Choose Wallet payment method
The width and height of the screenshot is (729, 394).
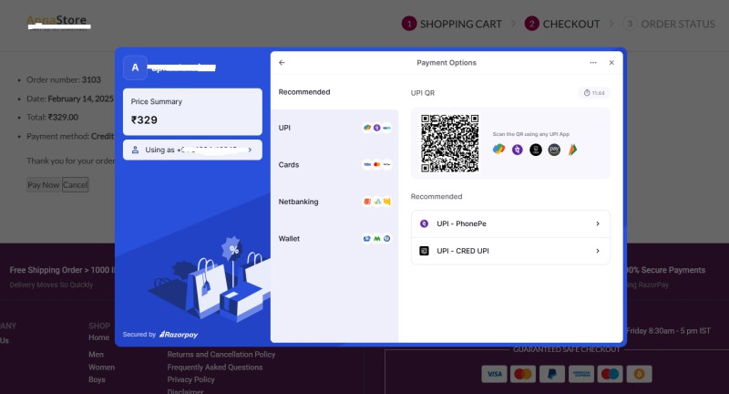pos(334,239)
